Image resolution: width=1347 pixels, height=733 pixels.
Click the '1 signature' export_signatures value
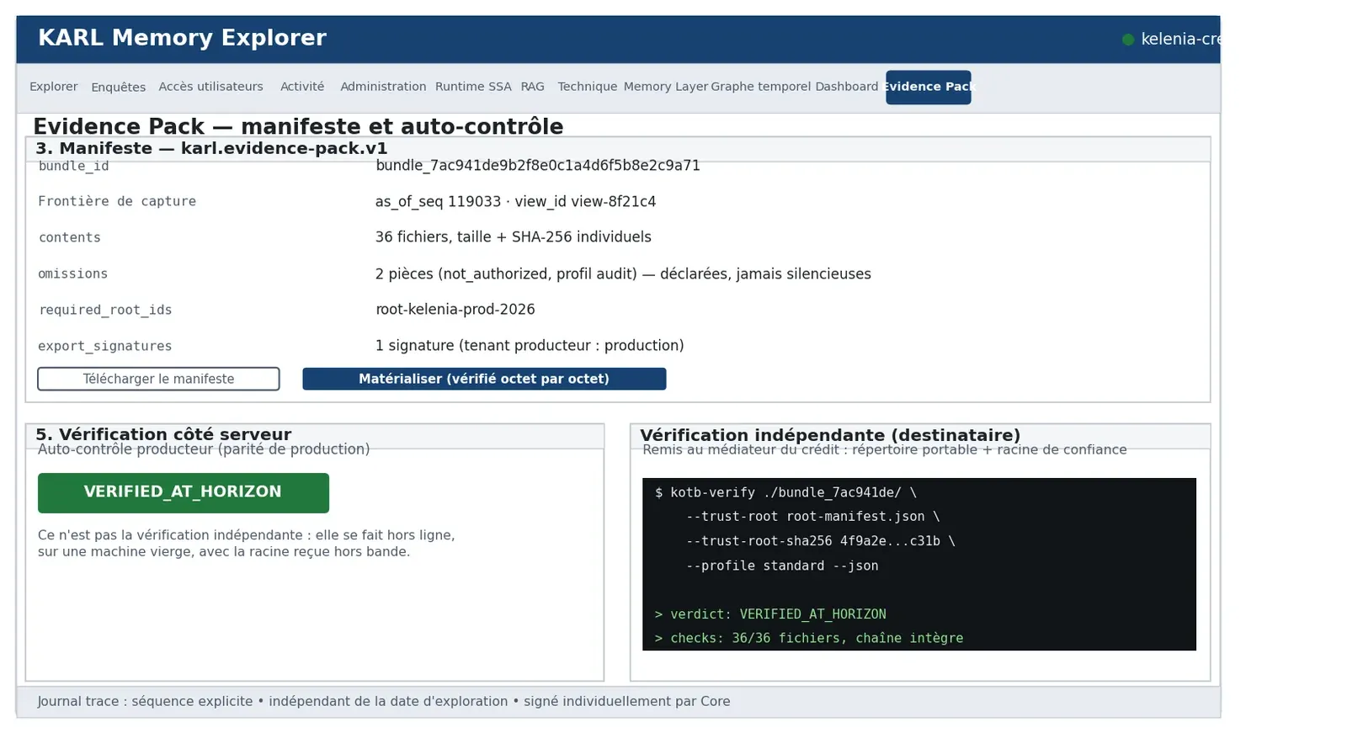point(530,346)
